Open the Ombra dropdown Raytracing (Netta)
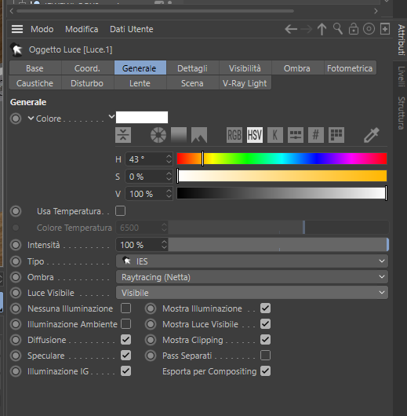 click(x=252, y=277)
